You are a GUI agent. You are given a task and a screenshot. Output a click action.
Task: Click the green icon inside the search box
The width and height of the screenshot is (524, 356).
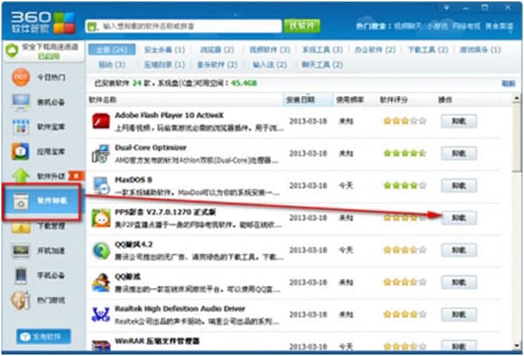click(x=92, y=27)
